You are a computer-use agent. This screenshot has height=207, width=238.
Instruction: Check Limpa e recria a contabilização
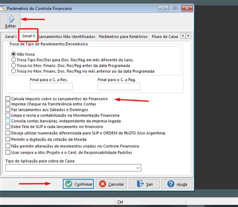tap(8, 115)
